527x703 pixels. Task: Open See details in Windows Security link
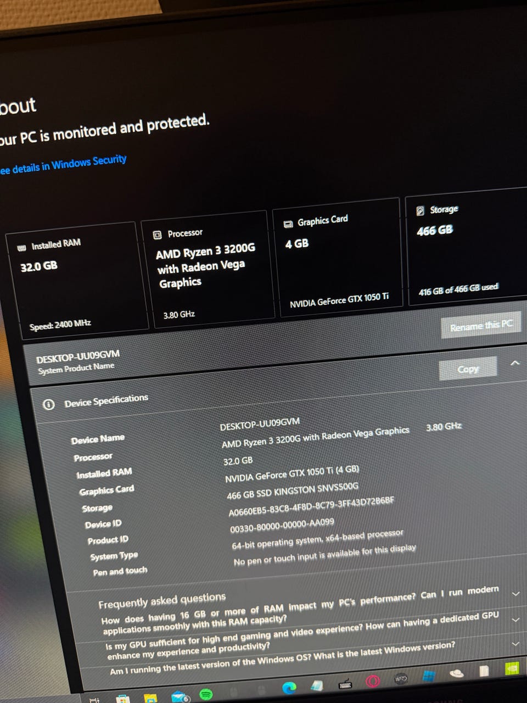point(62,164)
